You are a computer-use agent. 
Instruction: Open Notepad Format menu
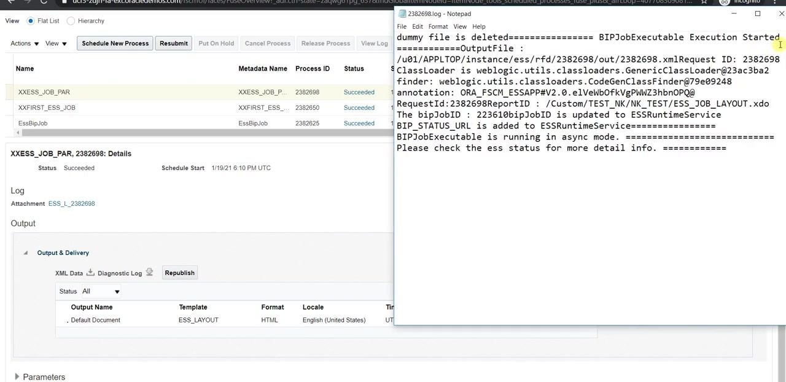(x=438, y=26)
